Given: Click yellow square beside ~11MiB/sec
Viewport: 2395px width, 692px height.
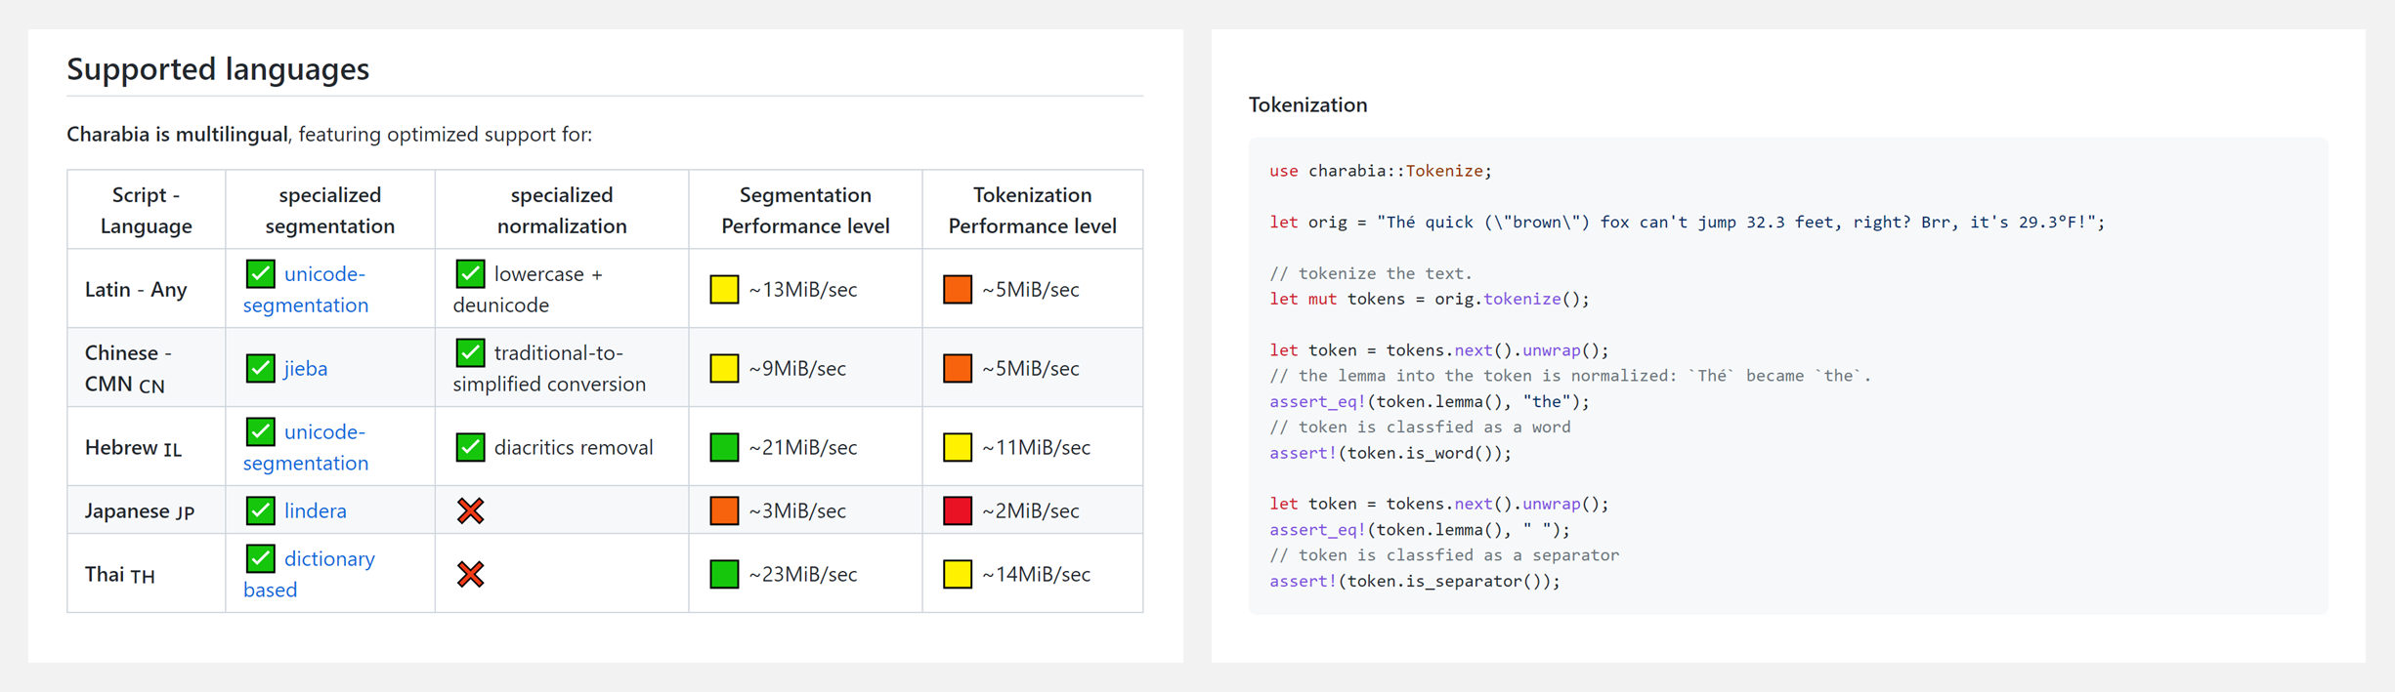Looking at the screenshot, I should [x=958, y=447].
